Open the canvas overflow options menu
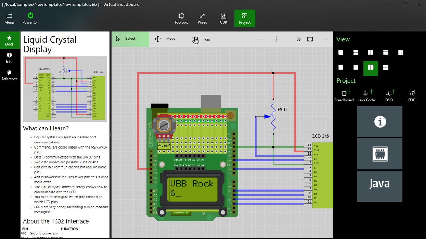Image resolution: width=426 pixels, height=239 pixels. 325,39
